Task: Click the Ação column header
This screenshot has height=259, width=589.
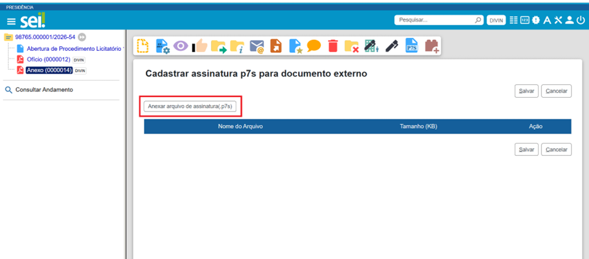Action: tap(535, 127)
